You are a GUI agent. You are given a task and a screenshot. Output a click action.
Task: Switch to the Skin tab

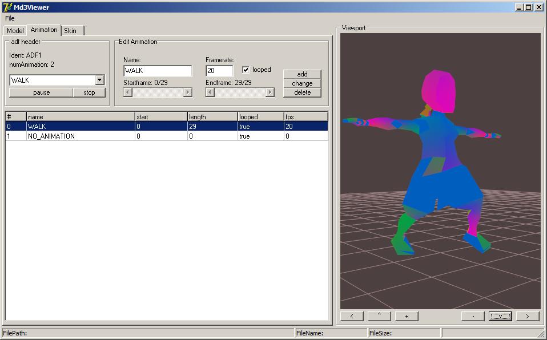[x=70, y=31]
